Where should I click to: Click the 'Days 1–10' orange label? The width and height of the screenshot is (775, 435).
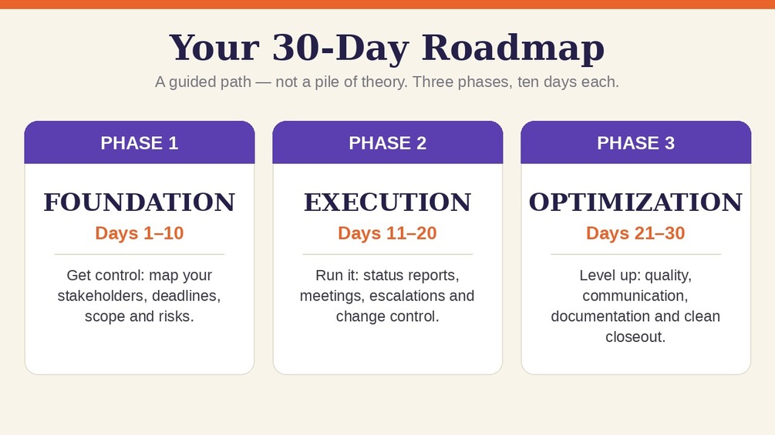pos(140,233)
